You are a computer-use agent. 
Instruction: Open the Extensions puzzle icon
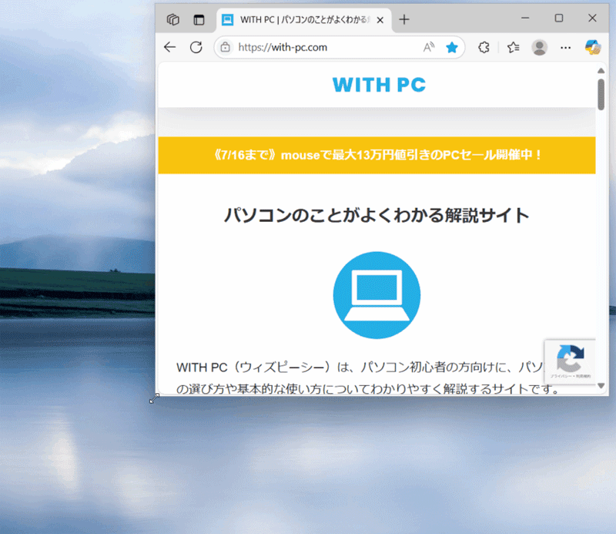coord(484,47)
